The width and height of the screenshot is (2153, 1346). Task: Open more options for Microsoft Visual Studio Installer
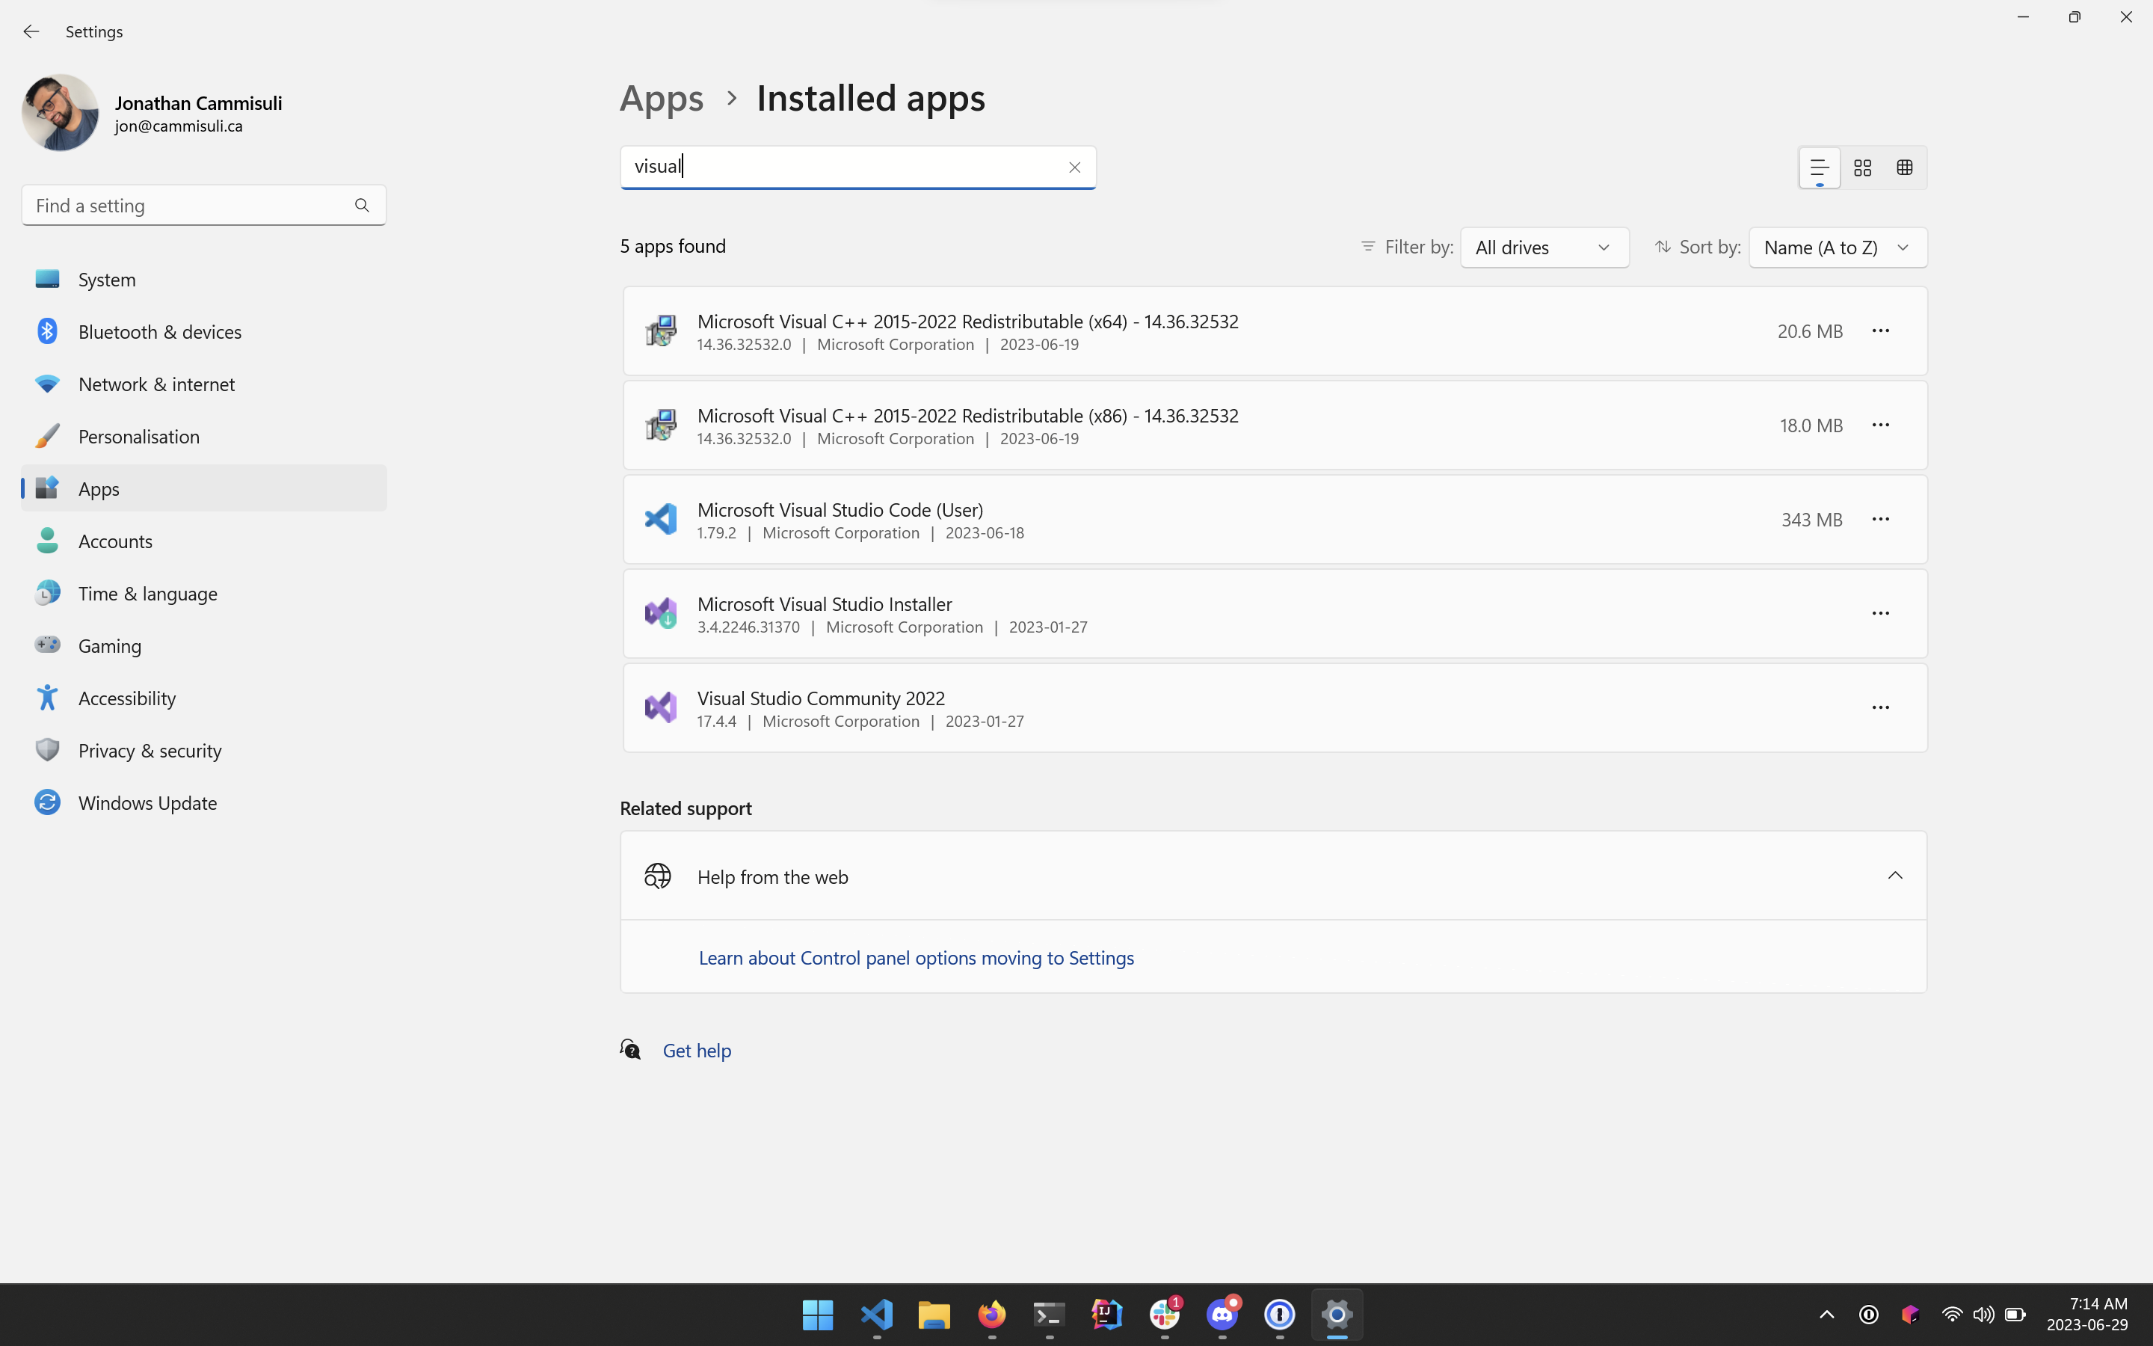1882,612
